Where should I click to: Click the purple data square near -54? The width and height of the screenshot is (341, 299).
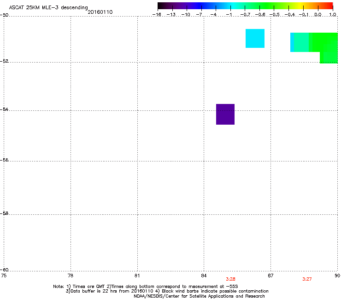pyautogui.click(x=225, y=114)
